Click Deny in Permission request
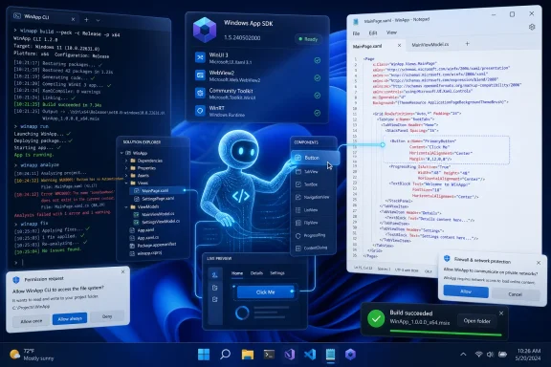The width and height of the screenshot is (551, 367). click(x=107, y=316)
